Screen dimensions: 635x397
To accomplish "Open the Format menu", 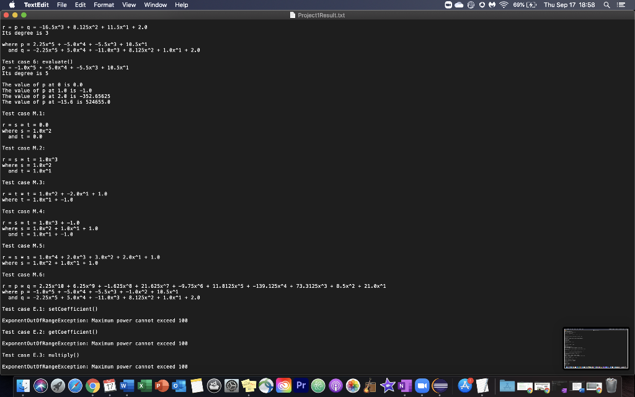I will pyautogui.click(x=104, y=5).
